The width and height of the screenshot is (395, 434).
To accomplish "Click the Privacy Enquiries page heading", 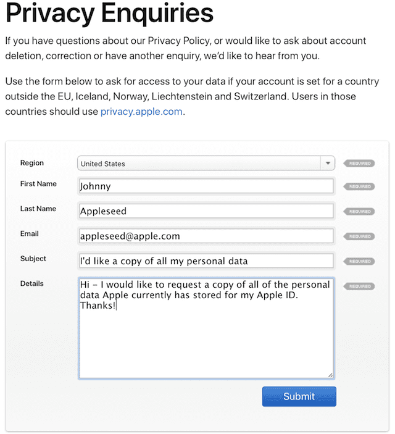I will coord(109,14).
